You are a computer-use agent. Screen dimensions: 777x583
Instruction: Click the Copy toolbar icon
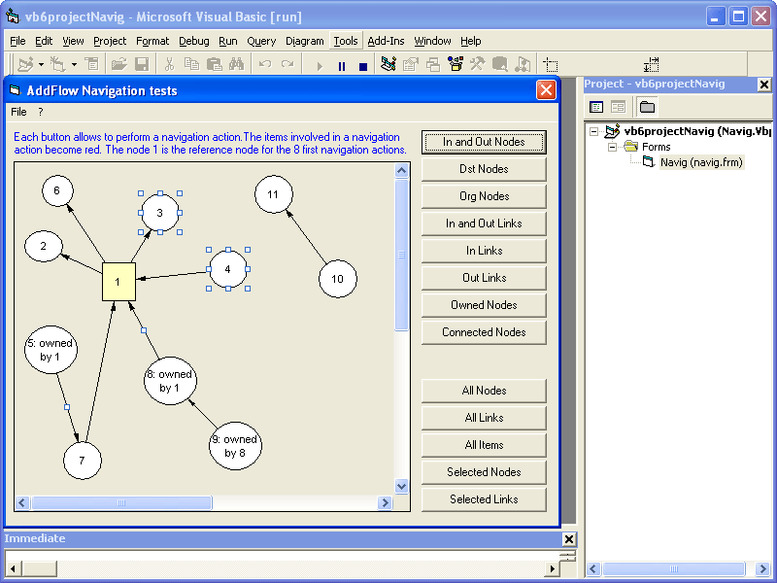tap(191, 64)
